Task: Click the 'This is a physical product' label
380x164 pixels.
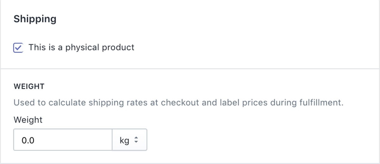Action: (x=81, y=48)
